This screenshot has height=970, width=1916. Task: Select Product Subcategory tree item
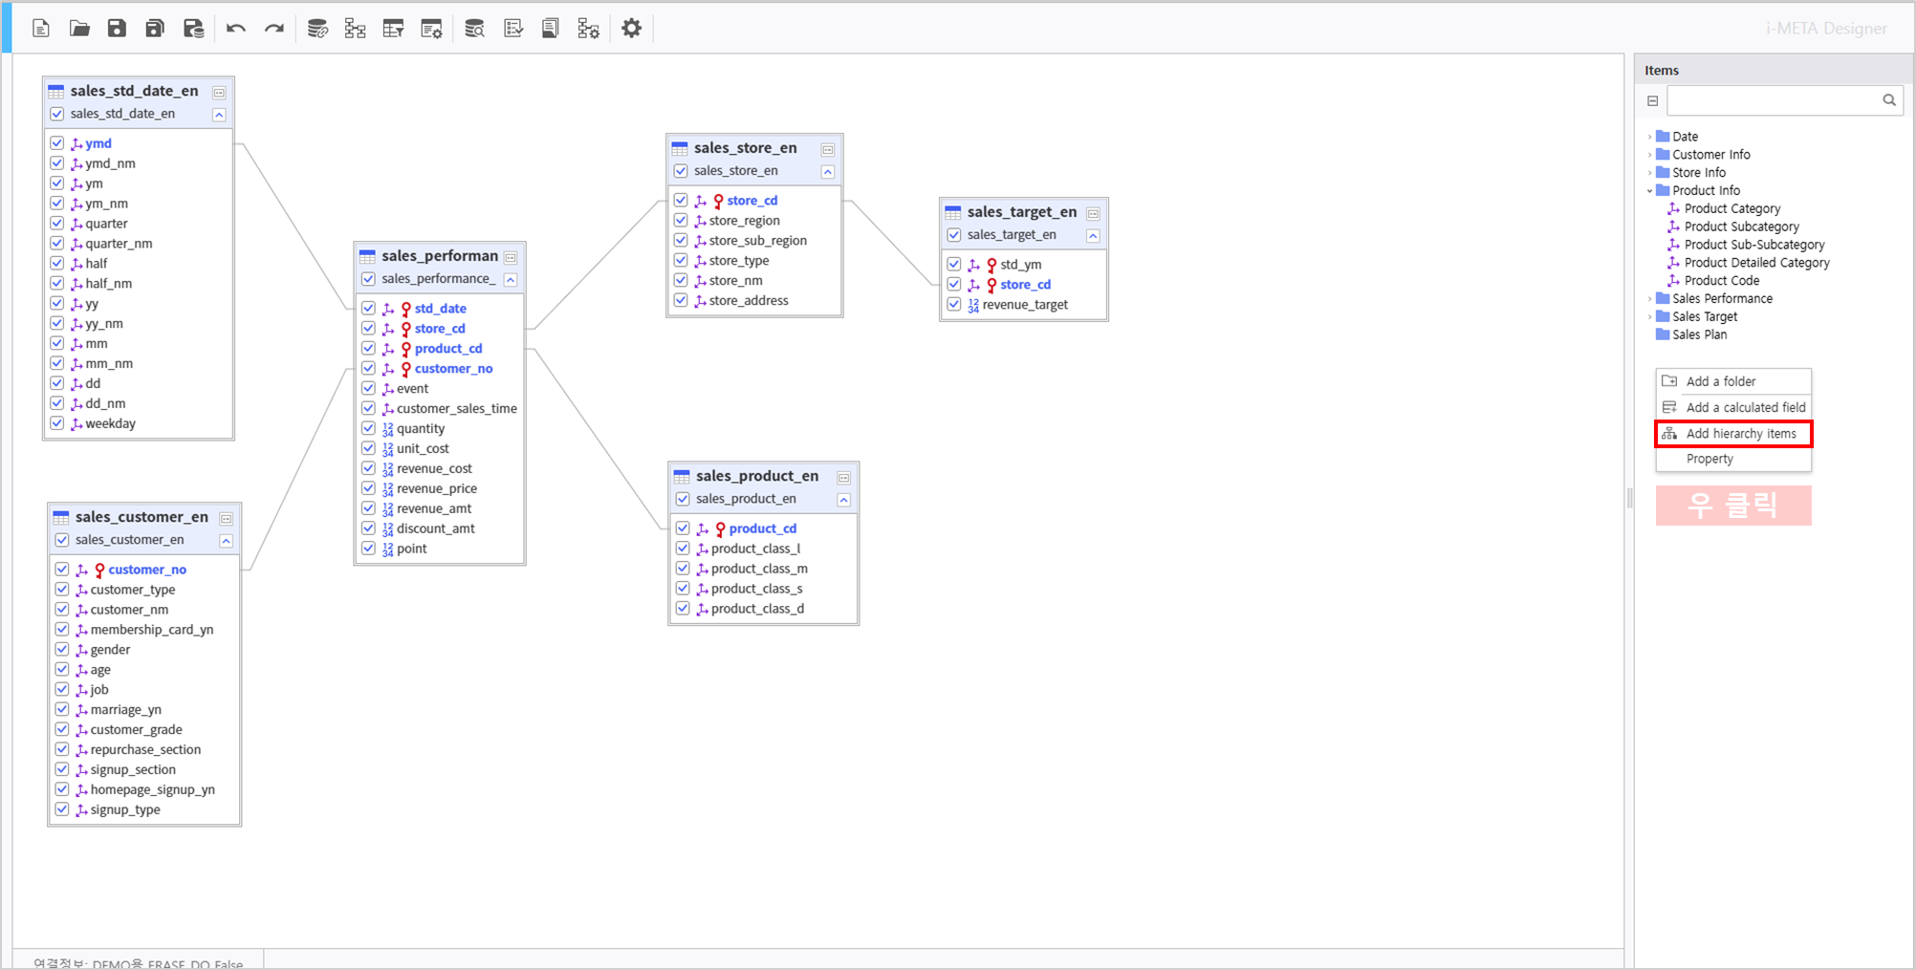(1742, 226)
